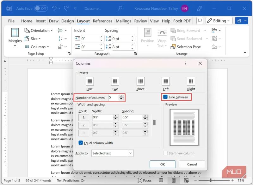Open the Margins options

pyautogui.click(x=15, y=37)
